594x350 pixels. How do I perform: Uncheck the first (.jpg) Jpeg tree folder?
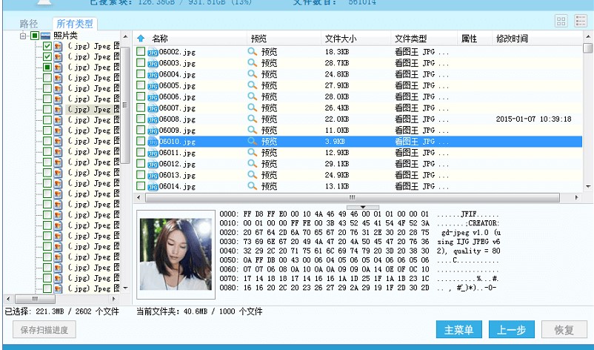(47, 46)
